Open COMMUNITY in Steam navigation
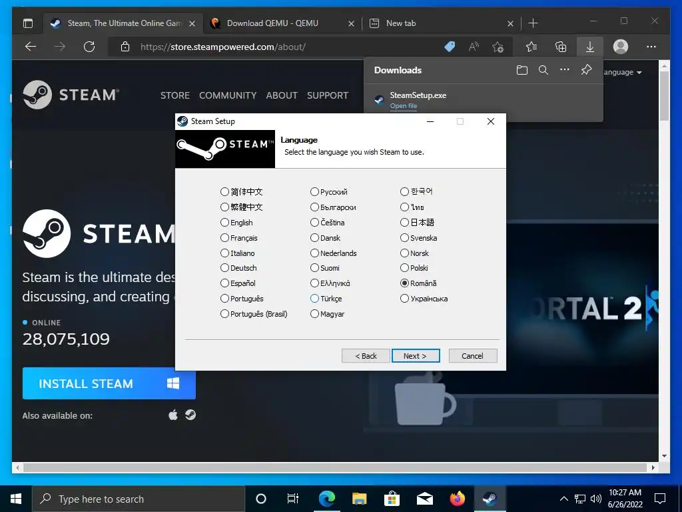682x512 pixels. (x=228, y=95)
